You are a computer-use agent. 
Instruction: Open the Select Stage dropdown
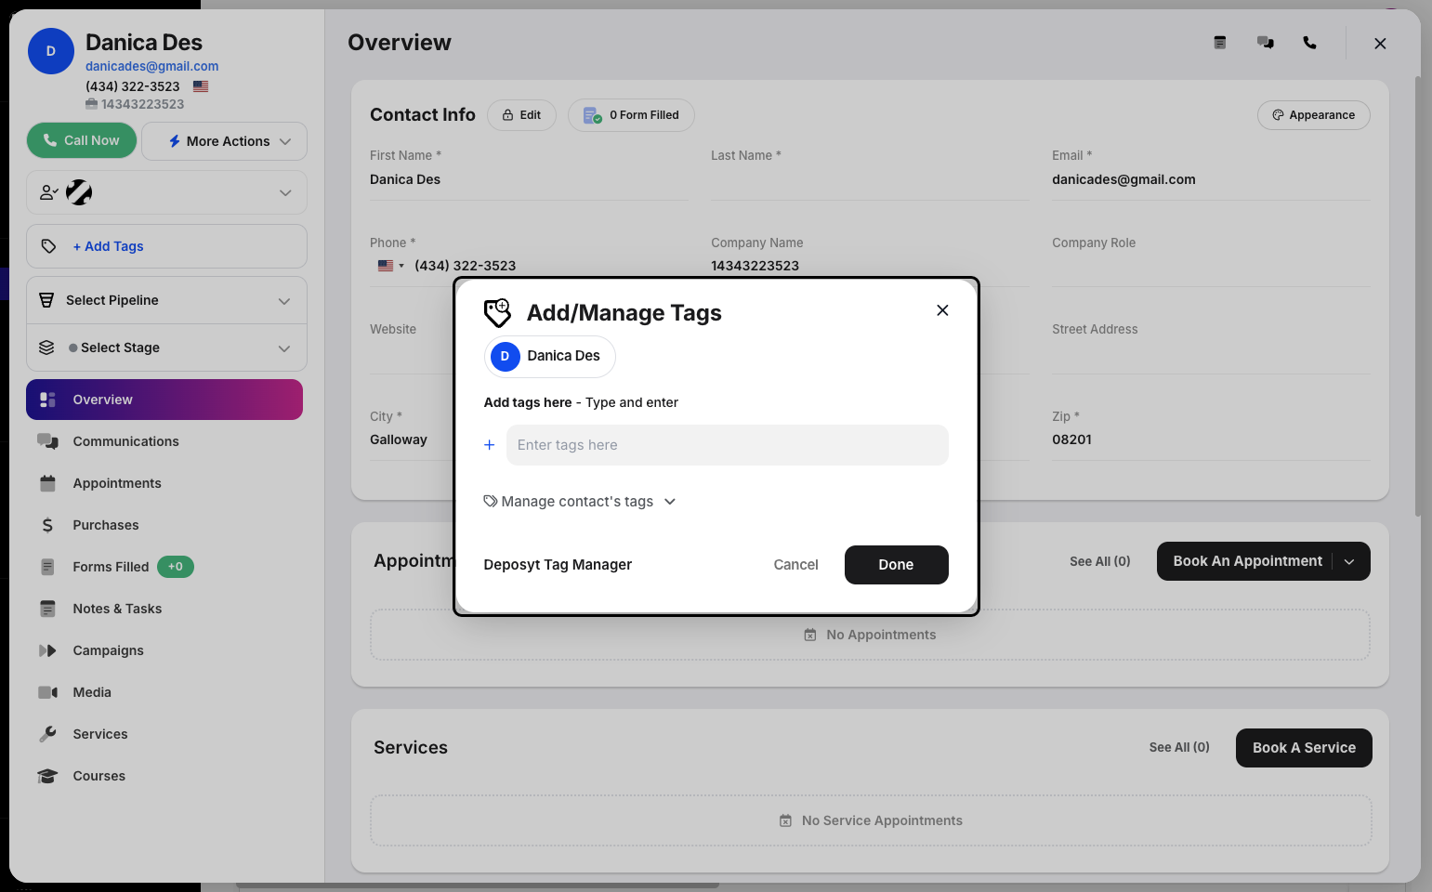[x=166, y=348]
